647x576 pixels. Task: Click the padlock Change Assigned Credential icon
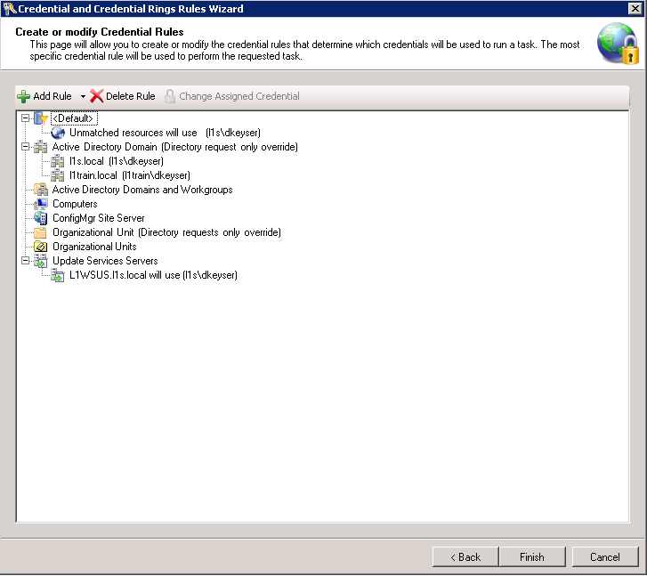[170, 96]
